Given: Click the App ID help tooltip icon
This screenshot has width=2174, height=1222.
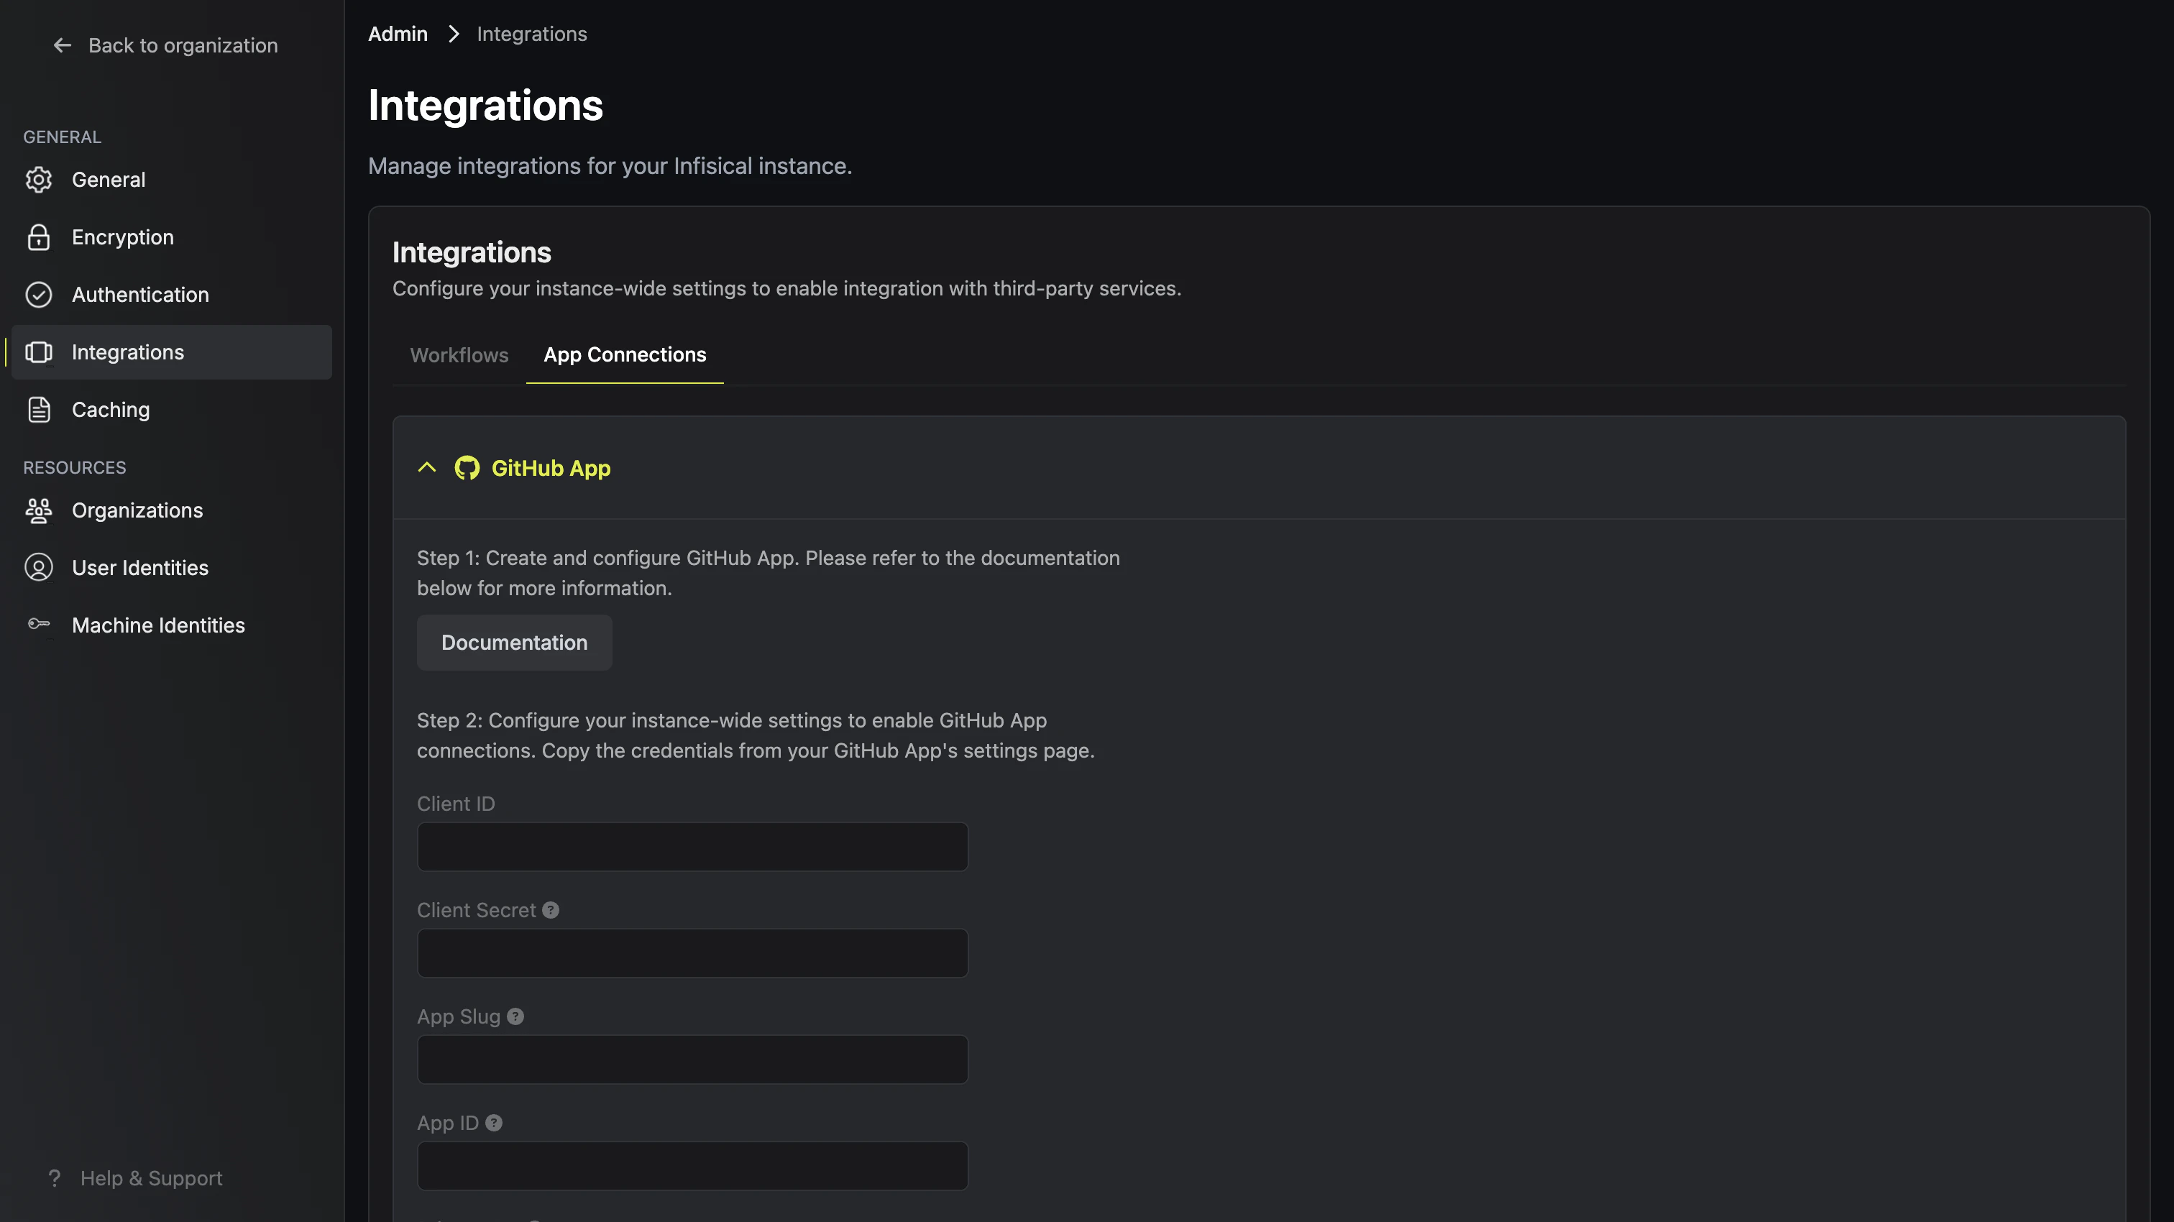Looking at the screenshot, I should [x=494, y=1124].
